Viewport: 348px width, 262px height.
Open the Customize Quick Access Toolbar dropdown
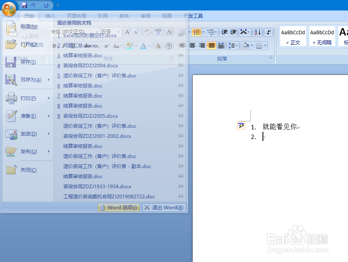[x=58, y=5]
